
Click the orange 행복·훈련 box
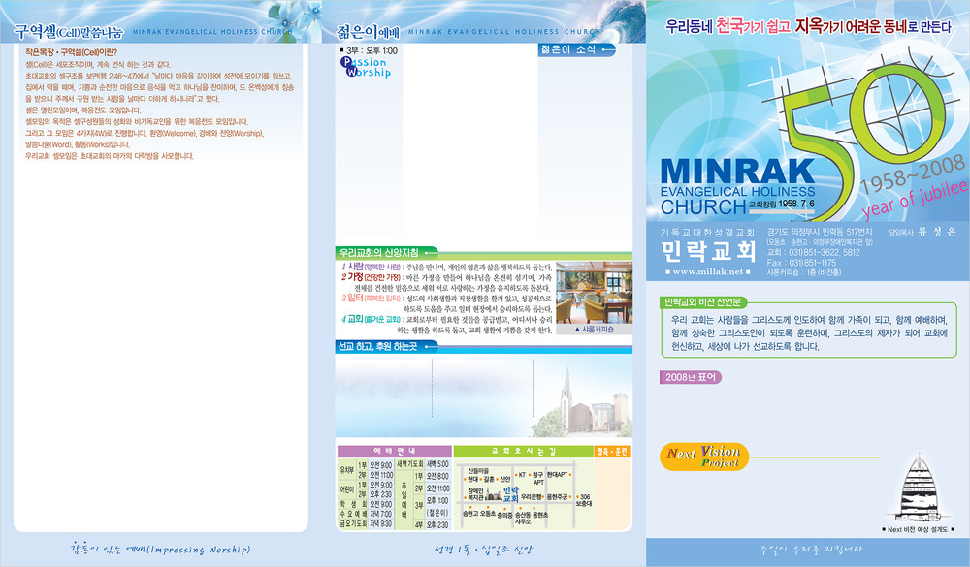click(619, 452)
